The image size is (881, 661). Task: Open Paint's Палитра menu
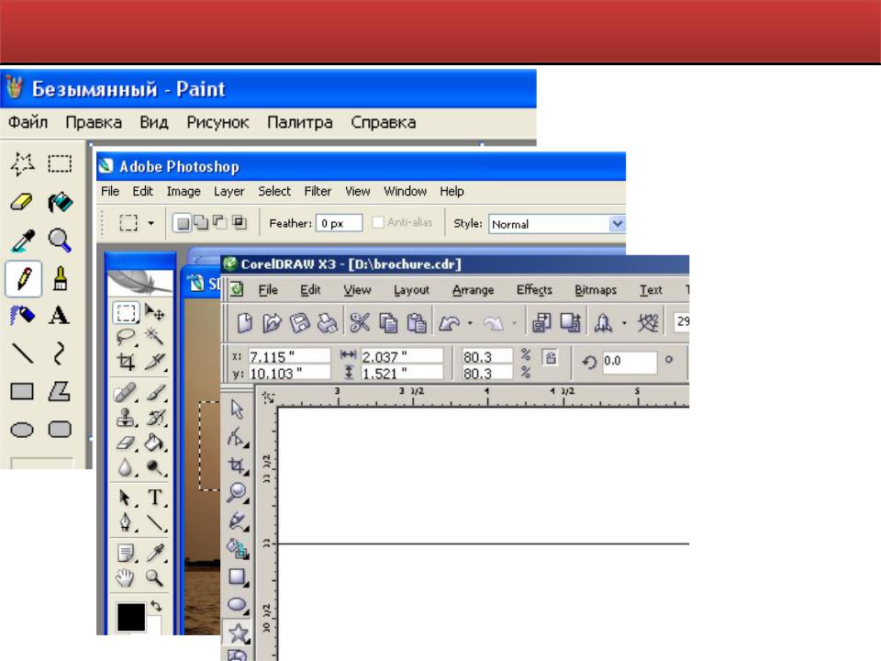point(299,121)
